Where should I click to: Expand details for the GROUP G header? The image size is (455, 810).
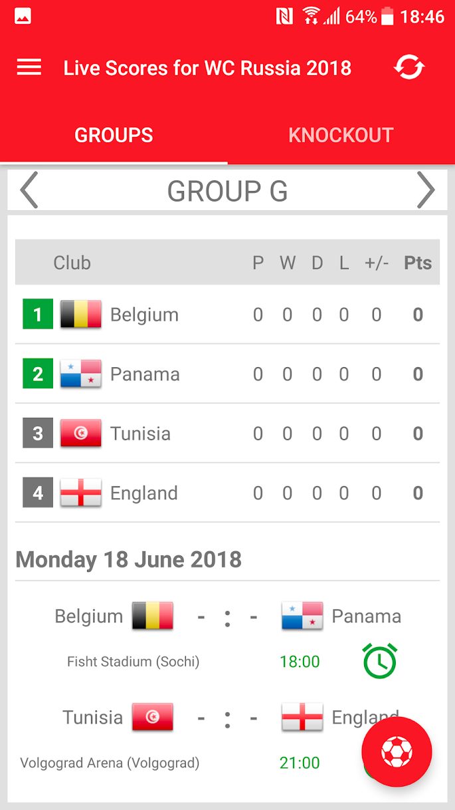pyautogui.click(x=227, y=191)
